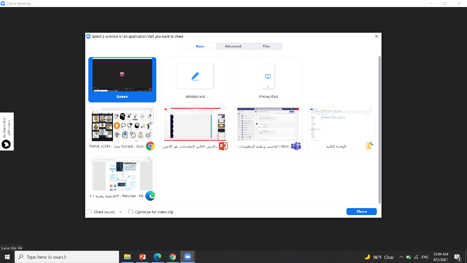This screenshot has height=263, width=467.
Task: Choose the iPhone/iPad AirPlay icon
Action: (268, 76)
